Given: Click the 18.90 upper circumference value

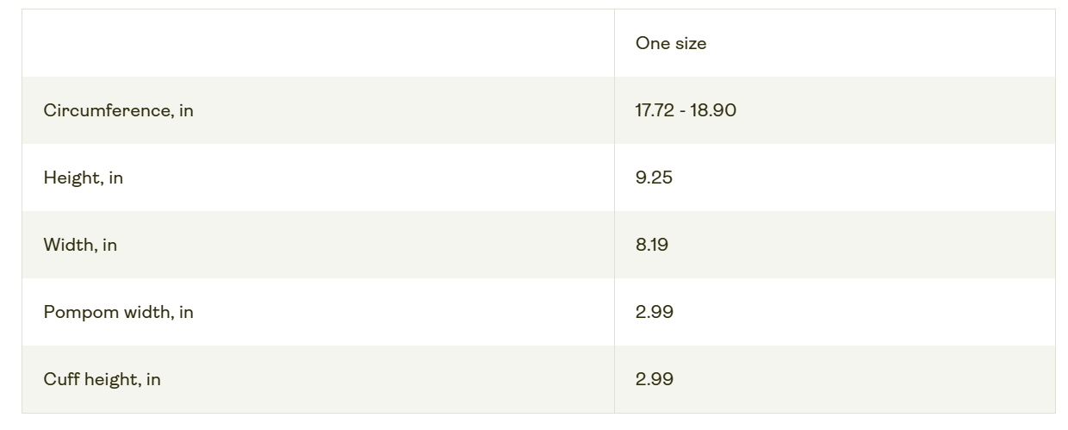Looking at the screenshot, I should pos(713,110).
